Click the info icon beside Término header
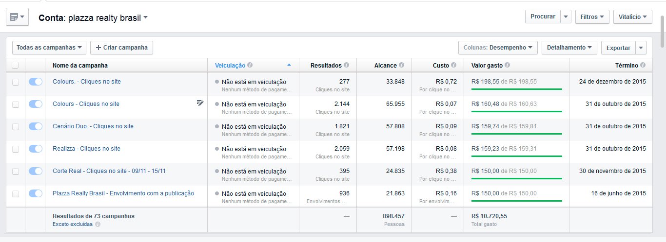The image size is (666, 242). pos(643,65)
